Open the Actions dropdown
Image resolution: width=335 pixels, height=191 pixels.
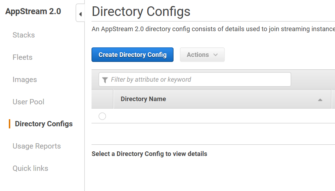pos(202,55)
